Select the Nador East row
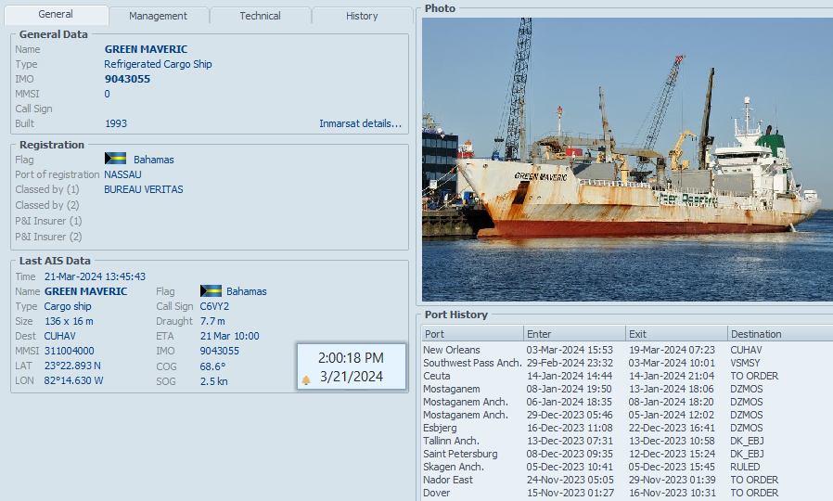Image resolution: width=833 pixels, height=501 pixels. [627, 480]
